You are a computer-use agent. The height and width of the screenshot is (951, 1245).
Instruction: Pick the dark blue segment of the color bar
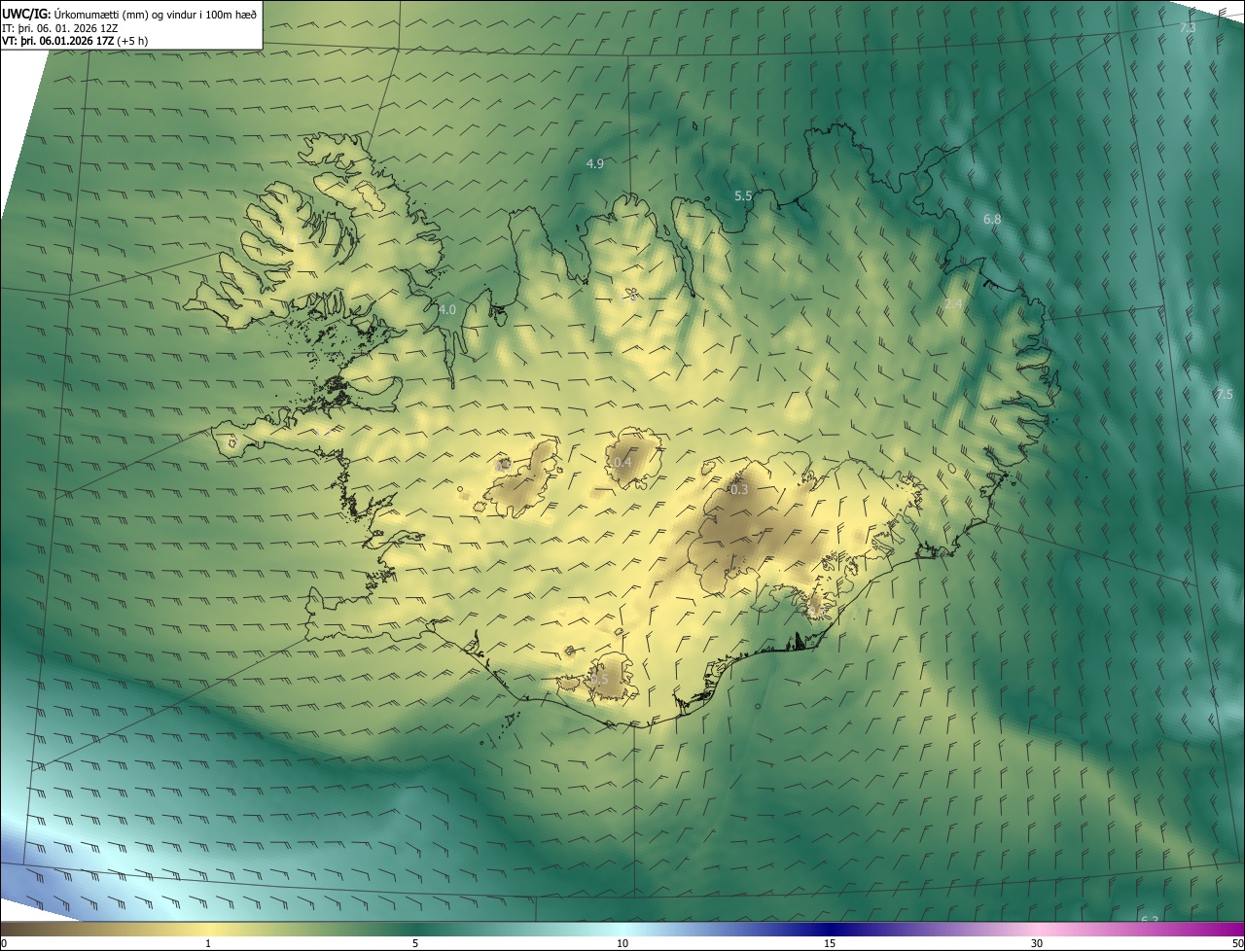[830, 930]
